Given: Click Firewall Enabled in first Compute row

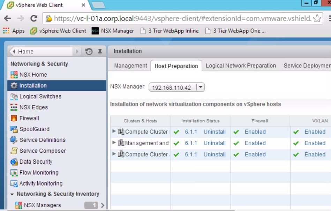Looking at the screenshot, I should pos(255,132).
